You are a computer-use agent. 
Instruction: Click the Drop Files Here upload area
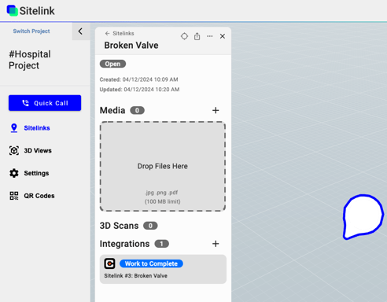pyautogui.click(x=163, y=166)
